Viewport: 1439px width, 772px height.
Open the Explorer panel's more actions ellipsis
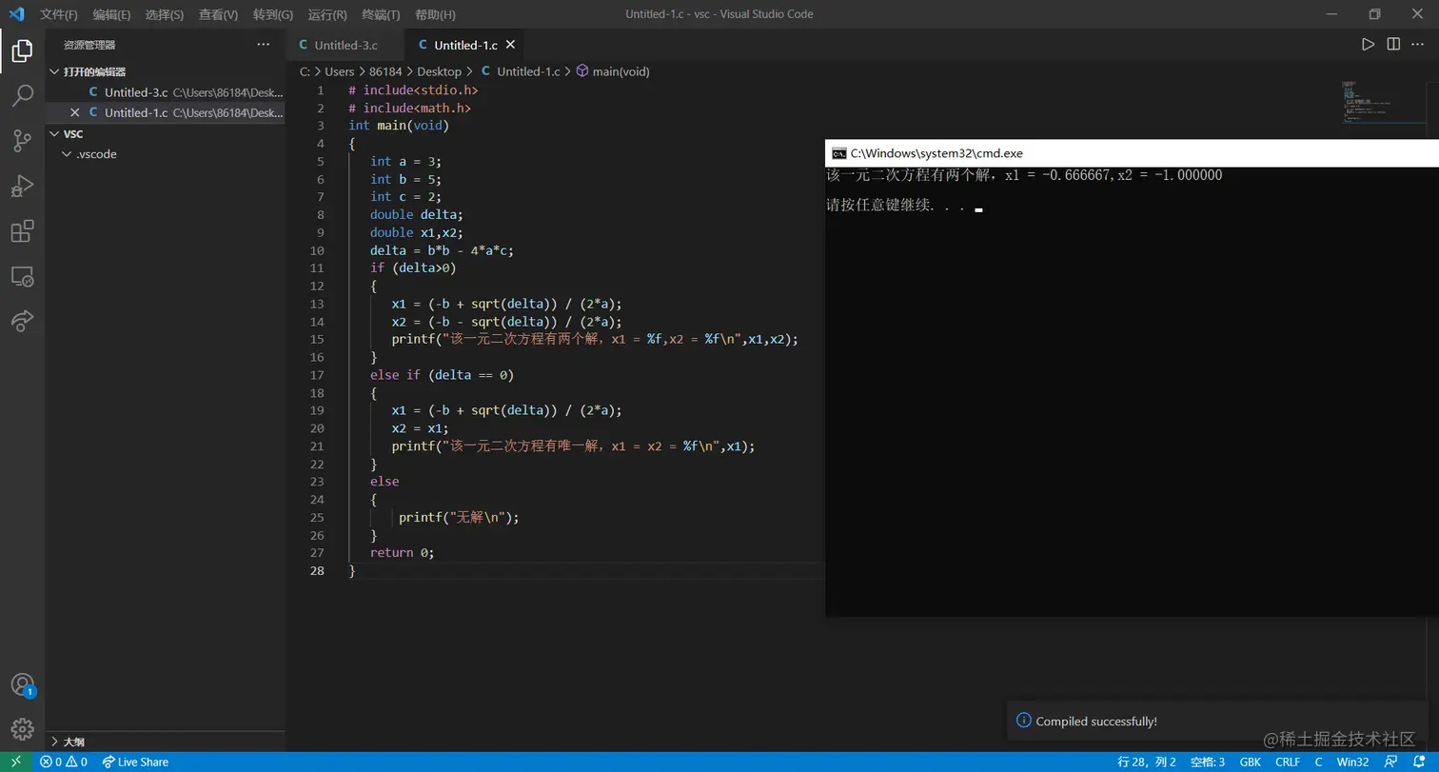(x=264, y=45)
